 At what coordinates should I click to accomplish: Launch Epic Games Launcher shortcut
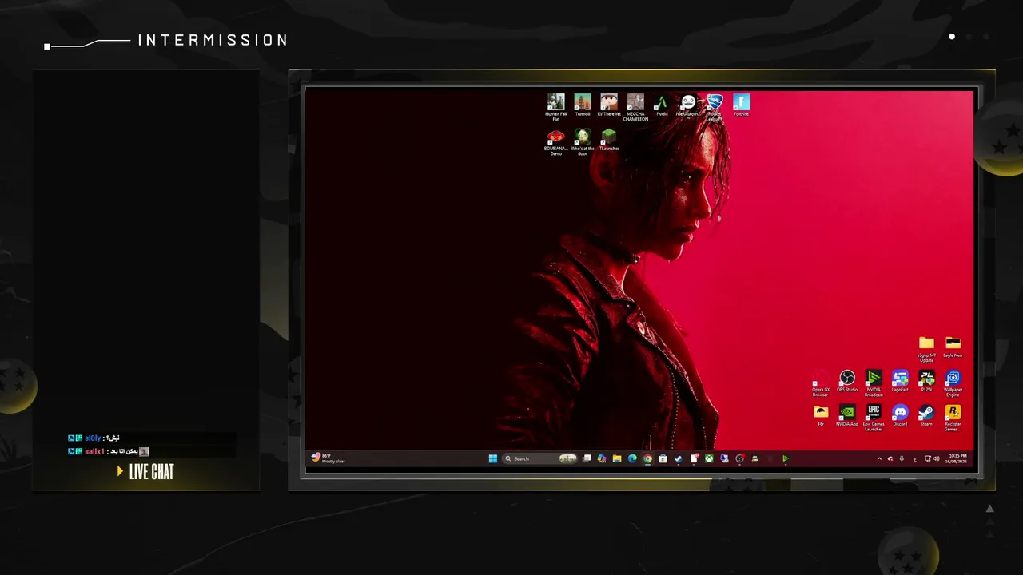tap(874, 418)
